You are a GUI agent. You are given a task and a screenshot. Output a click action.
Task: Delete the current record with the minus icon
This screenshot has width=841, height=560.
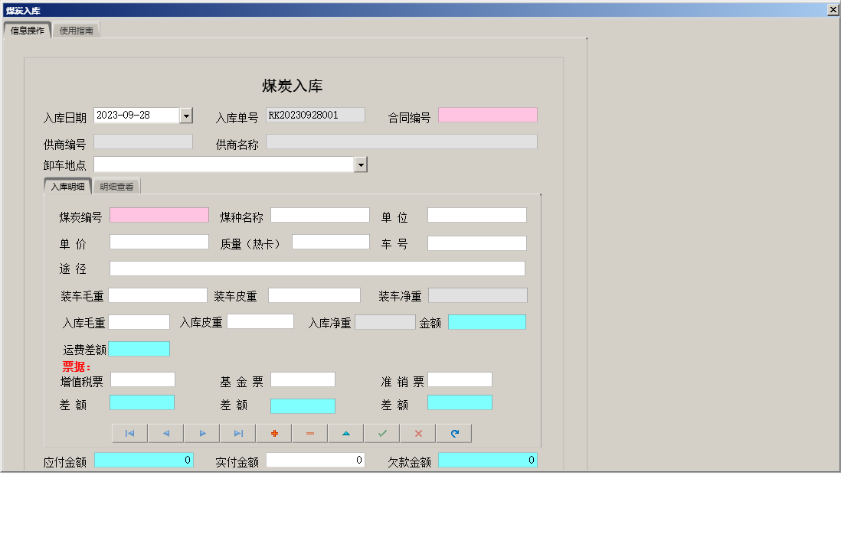pyautogui.click(x=310, y=433)
